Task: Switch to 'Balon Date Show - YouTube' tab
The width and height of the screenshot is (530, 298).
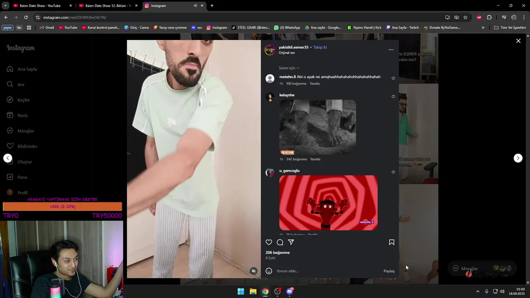Action: tap(42, 6)
